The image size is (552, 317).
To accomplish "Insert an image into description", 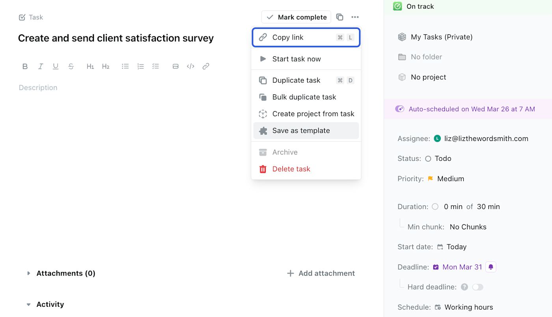I will pos(175,66).
